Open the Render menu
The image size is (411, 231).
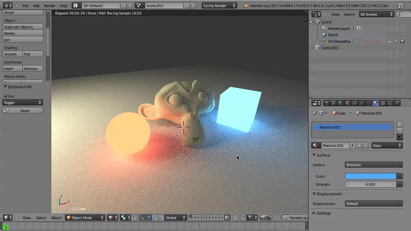(x=49, y=5)
